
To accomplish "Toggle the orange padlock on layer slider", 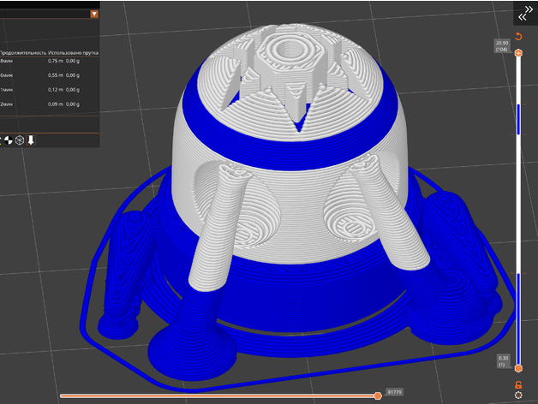I will (518, 384).
